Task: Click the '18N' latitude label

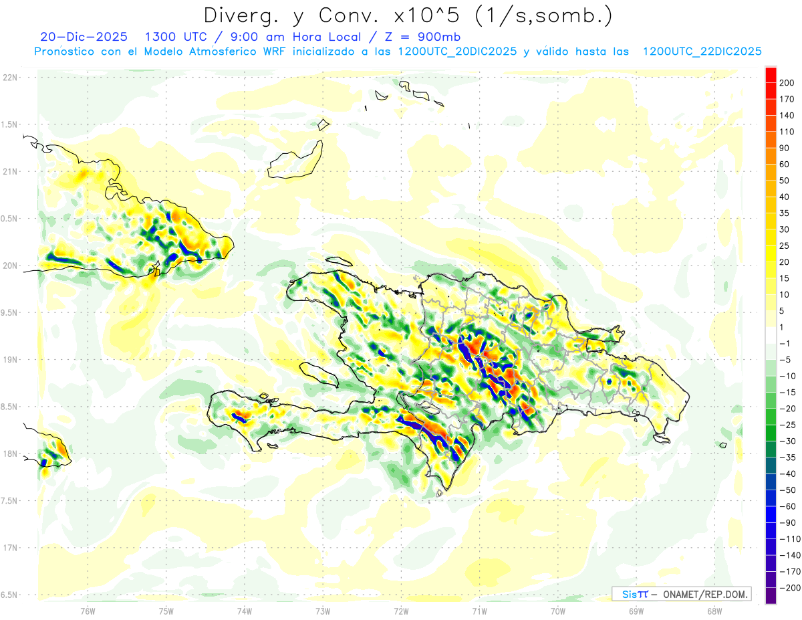Action: 10,453
